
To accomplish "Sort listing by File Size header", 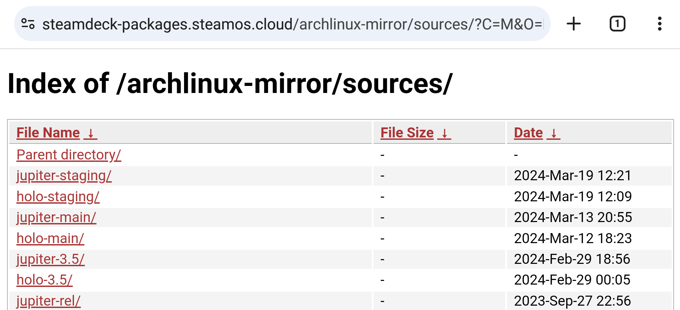I will pyautogui.click(x=407, y=133).
